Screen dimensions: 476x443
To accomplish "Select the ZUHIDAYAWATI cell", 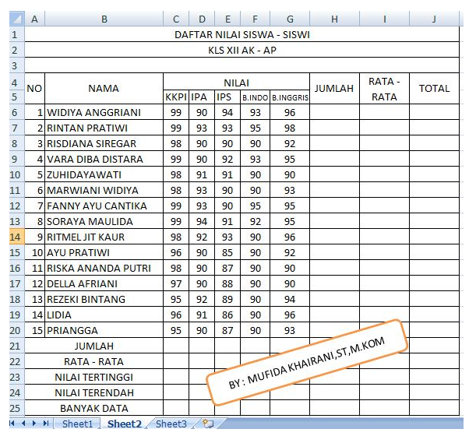I will (104, 174).
